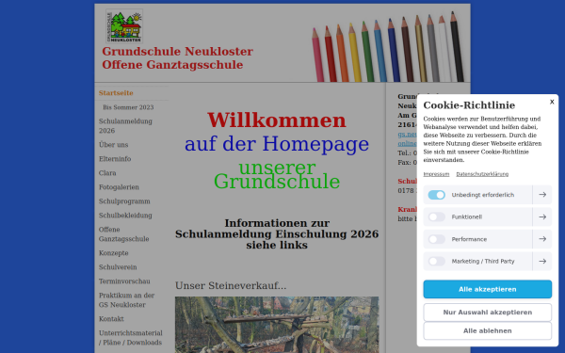
Task: Open the Clara menu item
Action: pyautogui.click(x=107, y=173)
